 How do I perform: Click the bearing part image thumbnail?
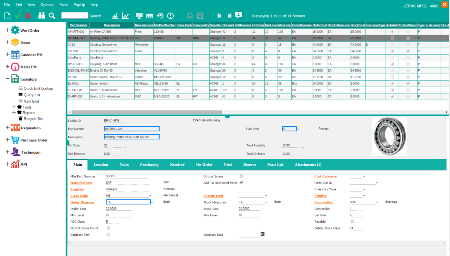click(x=389, y=136)
